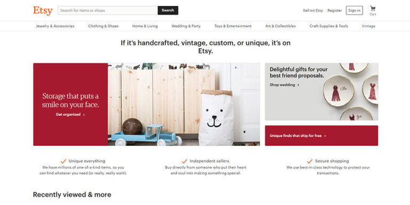The height and width of the screenshot is (205, 410).
Task: Follow the Sell on Etsy link
Action: (x=313, y=11)
